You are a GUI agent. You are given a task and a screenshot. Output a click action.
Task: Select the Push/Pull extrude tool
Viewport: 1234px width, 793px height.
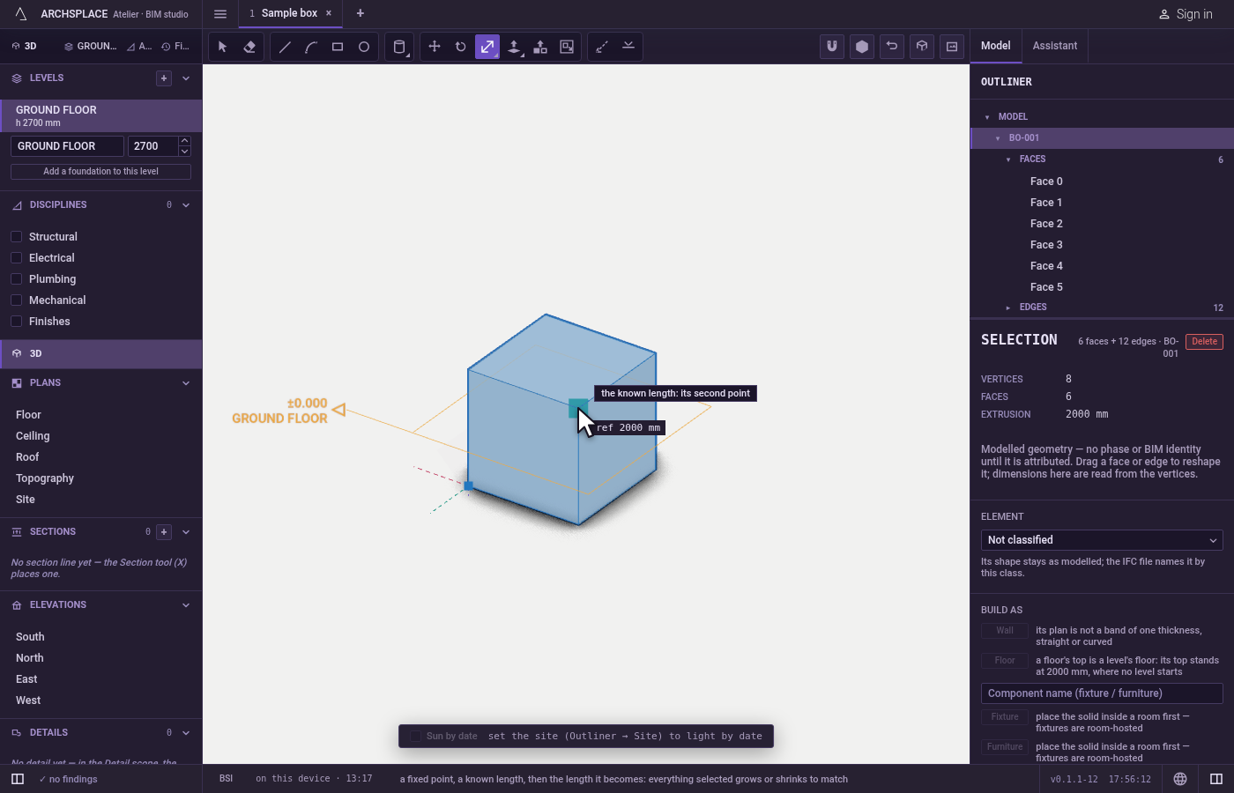(514, 47)
